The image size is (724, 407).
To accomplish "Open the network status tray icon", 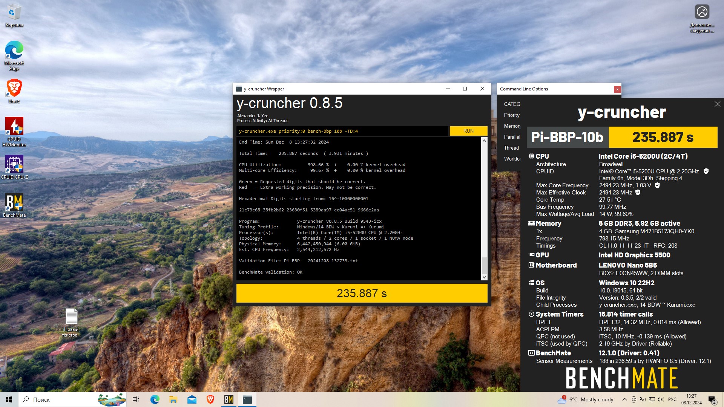I will 652,399.
